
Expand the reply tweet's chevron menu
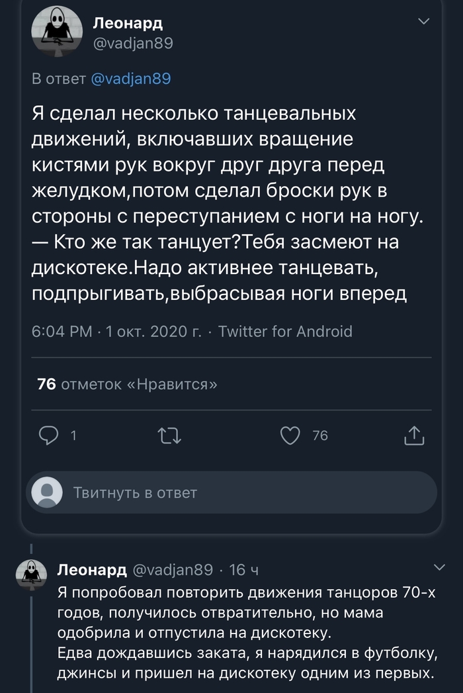pyautogui.click(x=439, y=567)
